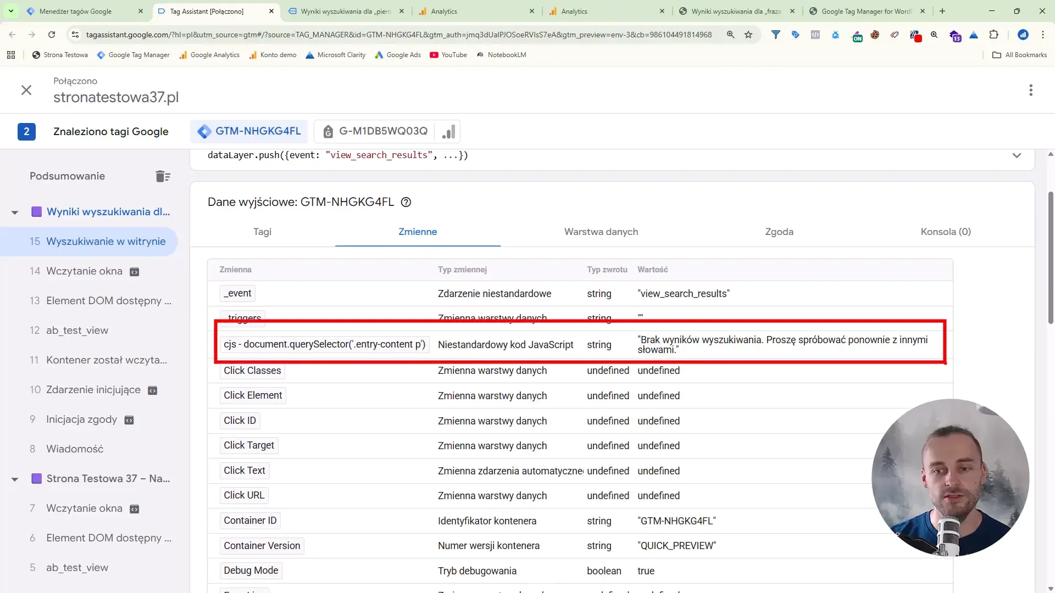The width and height of the screenshot is (1055, 593).
Task: Open the NotebookLM bookmark
Action: (501, 55)
